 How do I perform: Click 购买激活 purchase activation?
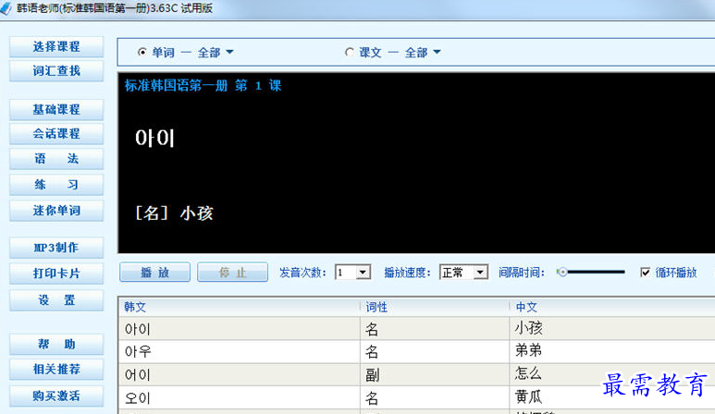coord(56,396)
